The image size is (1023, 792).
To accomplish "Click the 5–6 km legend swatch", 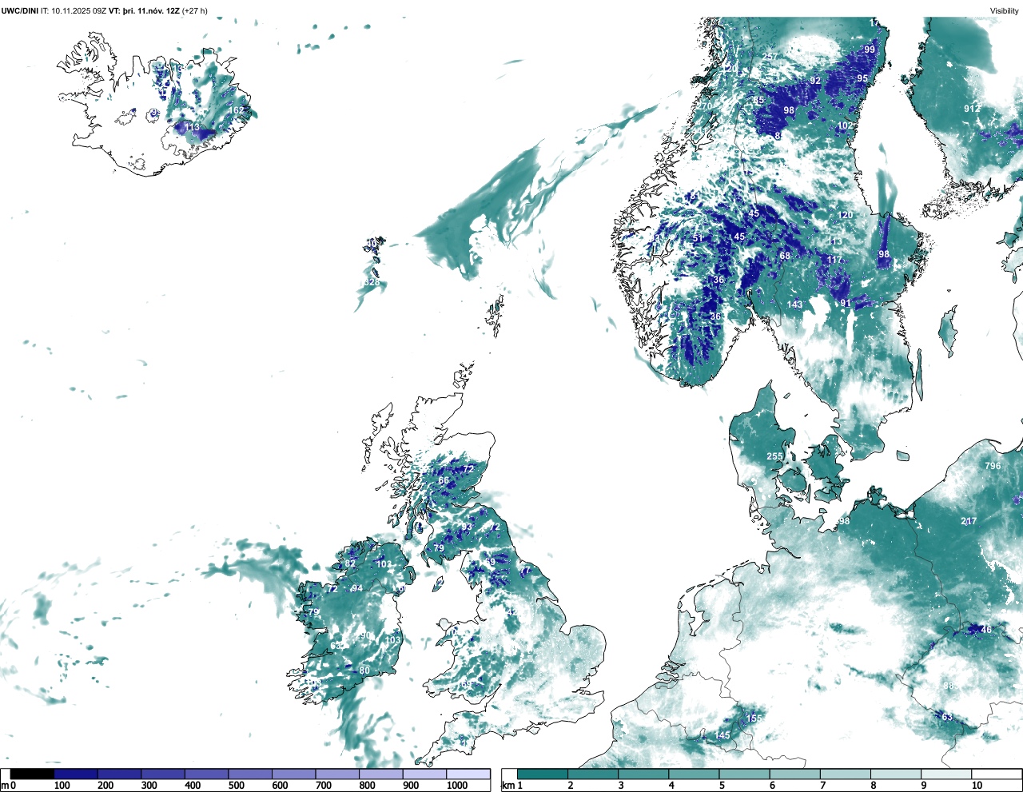I will 745,774.
